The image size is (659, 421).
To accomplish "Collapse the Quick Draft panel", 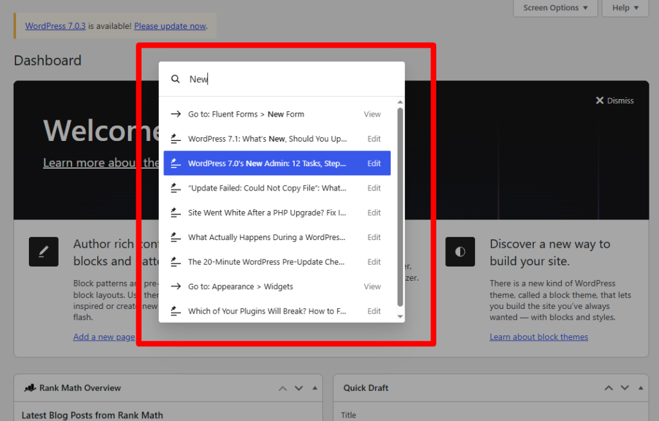I will pyautogui.click(x=640, y=388).
